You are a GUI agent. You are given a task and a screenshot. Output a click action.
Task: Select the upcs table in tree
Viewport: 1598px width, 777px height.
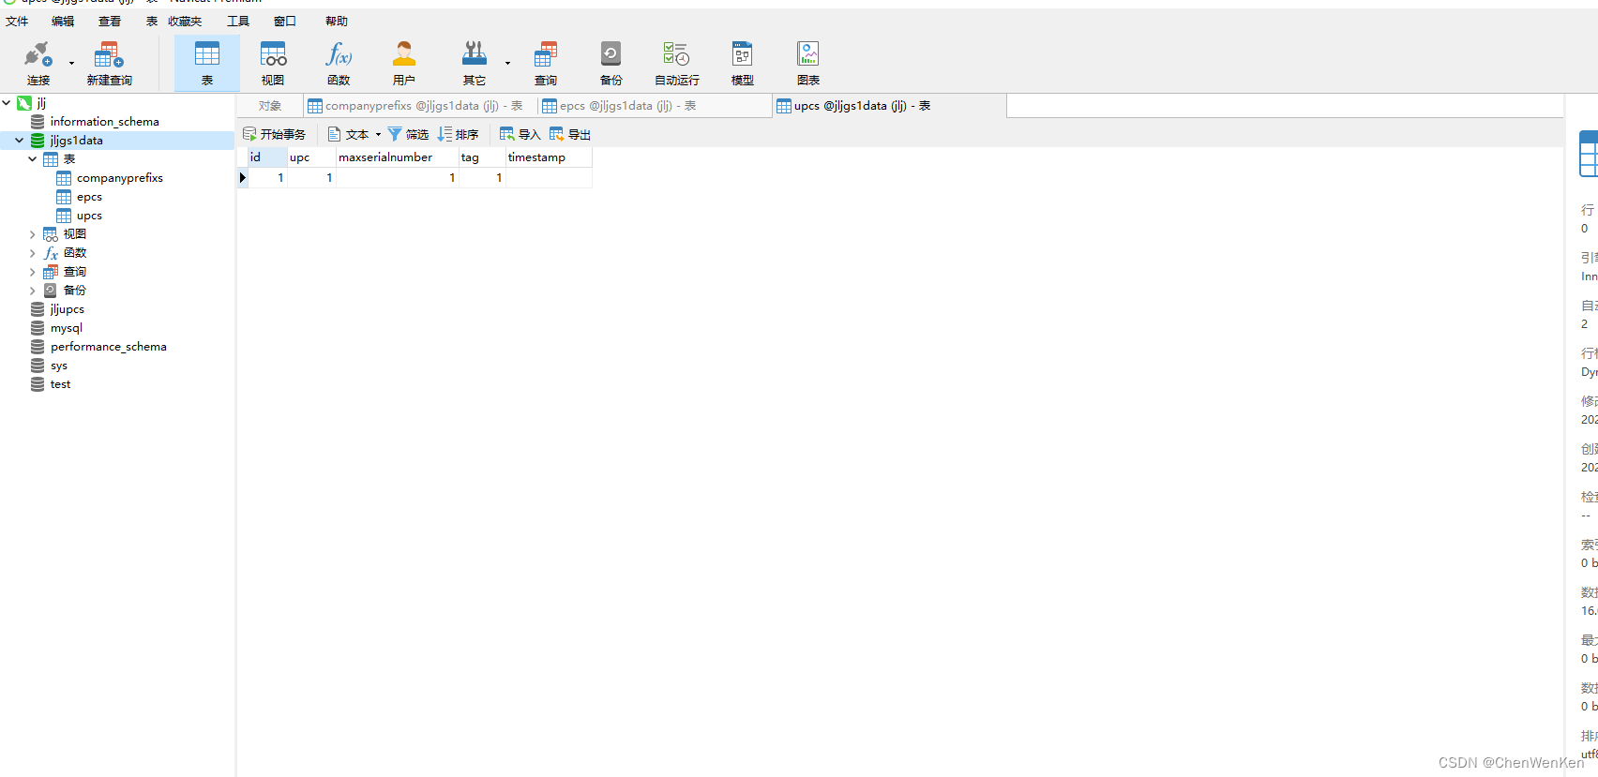click(x=89, y=216)
